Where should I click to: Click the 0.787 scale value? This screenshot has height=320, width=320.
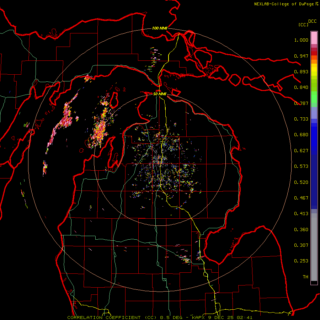301,103
